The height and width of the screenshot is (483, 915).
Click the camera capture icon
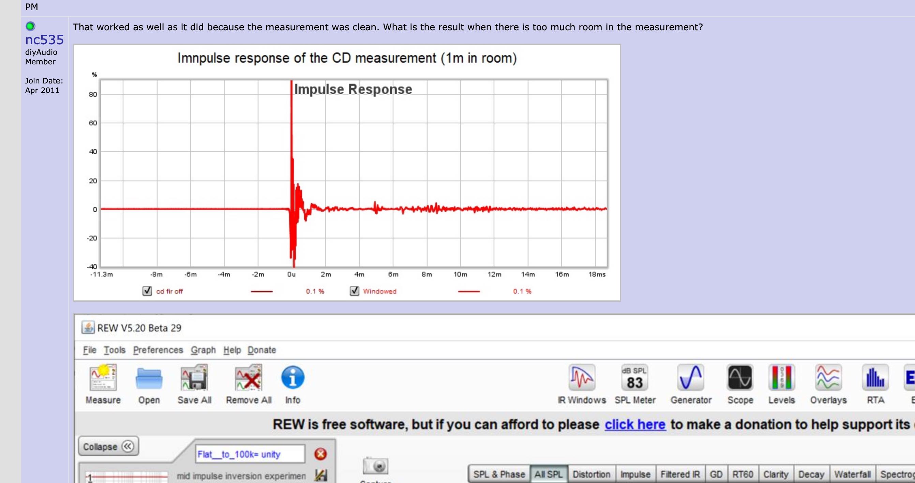376,466
